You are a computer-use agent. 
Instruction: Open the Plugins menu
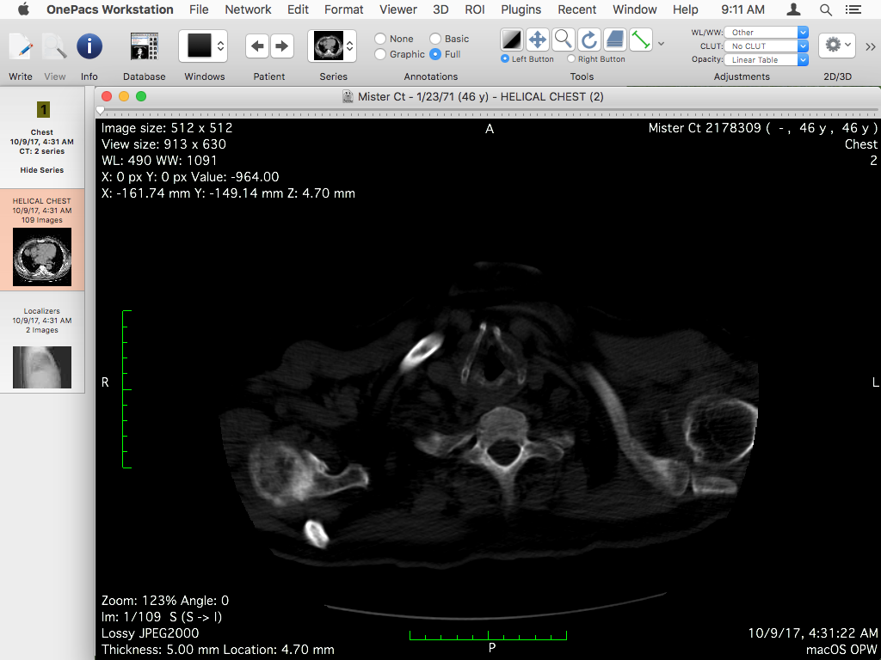coord(521,9)
